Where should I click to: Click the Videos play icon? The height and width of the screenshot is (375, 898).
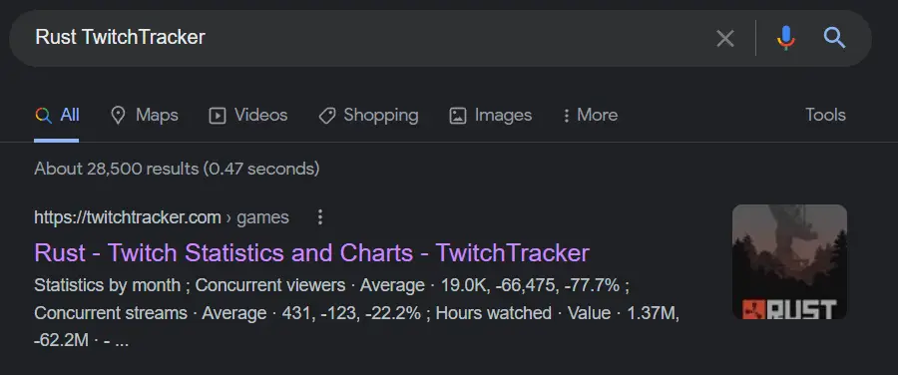(x=218, y=116)
